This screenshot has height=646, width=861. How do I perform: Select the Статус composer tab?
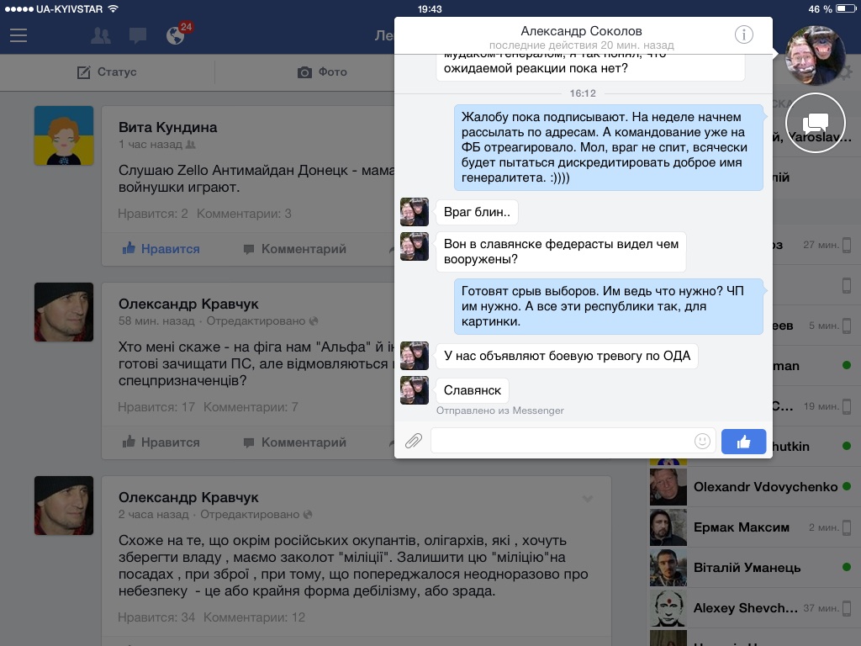tap(107, 72)
